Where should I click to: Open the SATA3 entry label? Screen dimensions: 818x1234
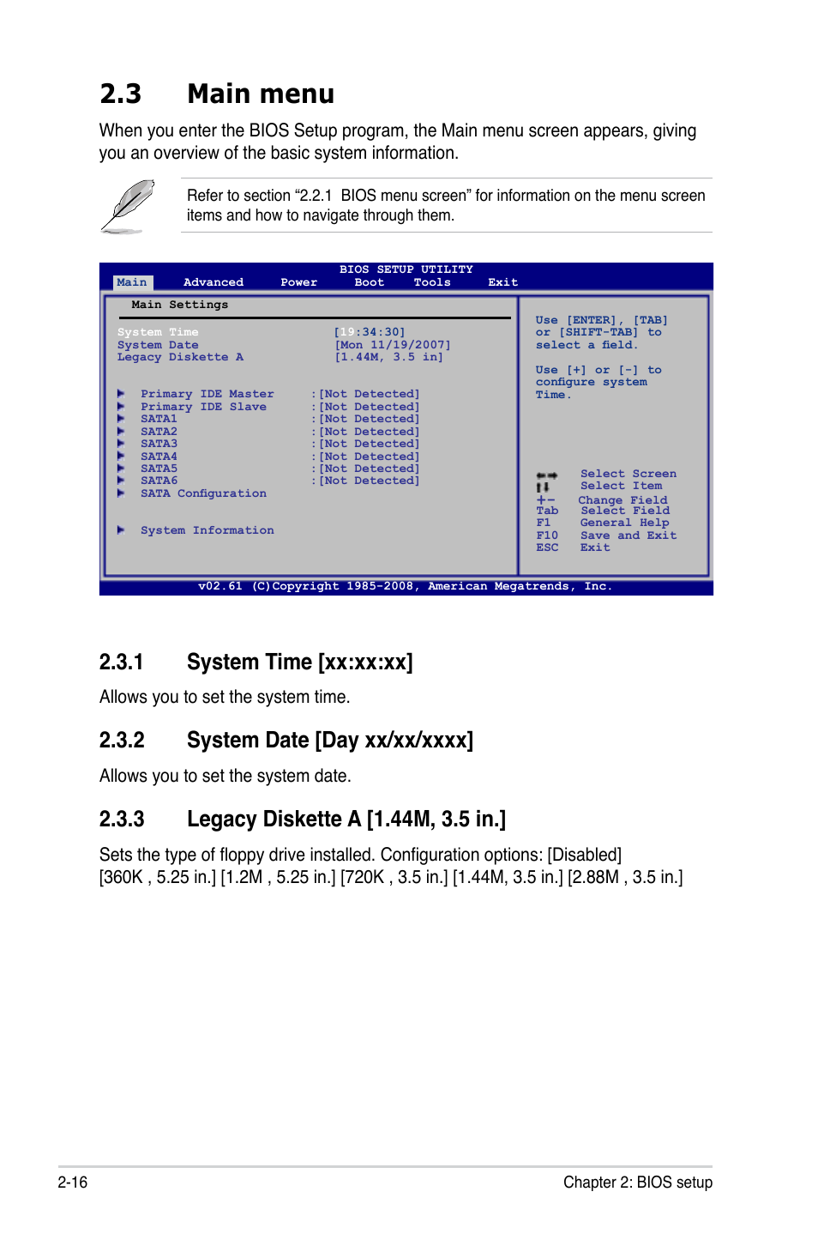[159, 444]
